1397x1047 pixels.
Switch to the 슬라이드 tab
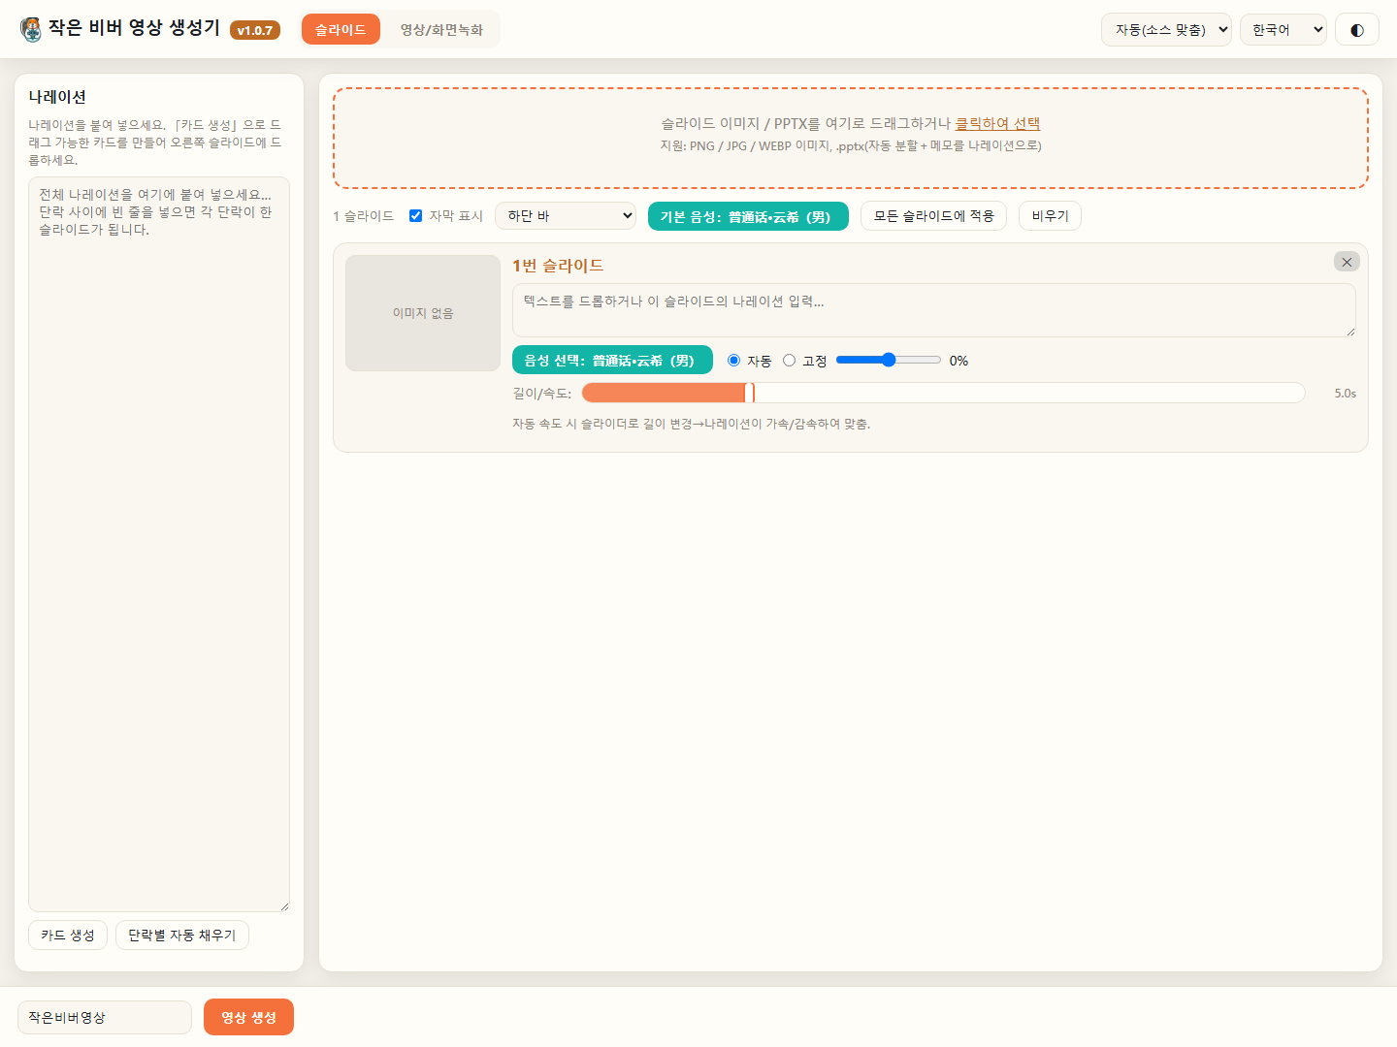tap(341, 30)
